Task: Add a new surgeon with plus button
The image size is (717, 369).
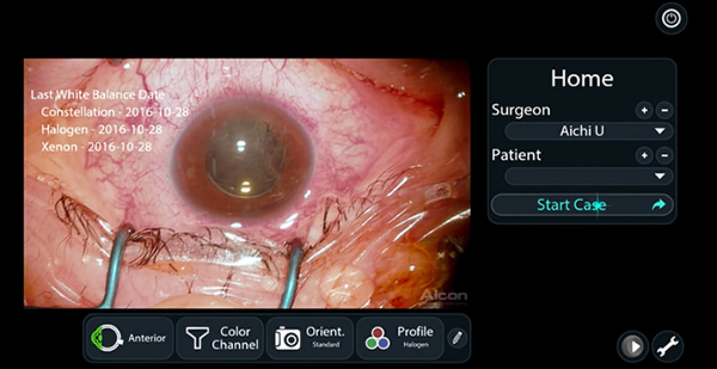Action: click(644, 110)
